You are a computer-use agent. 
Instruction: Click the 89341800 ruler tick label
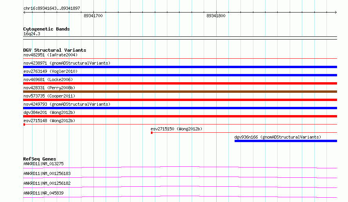[x=216, y=16]
